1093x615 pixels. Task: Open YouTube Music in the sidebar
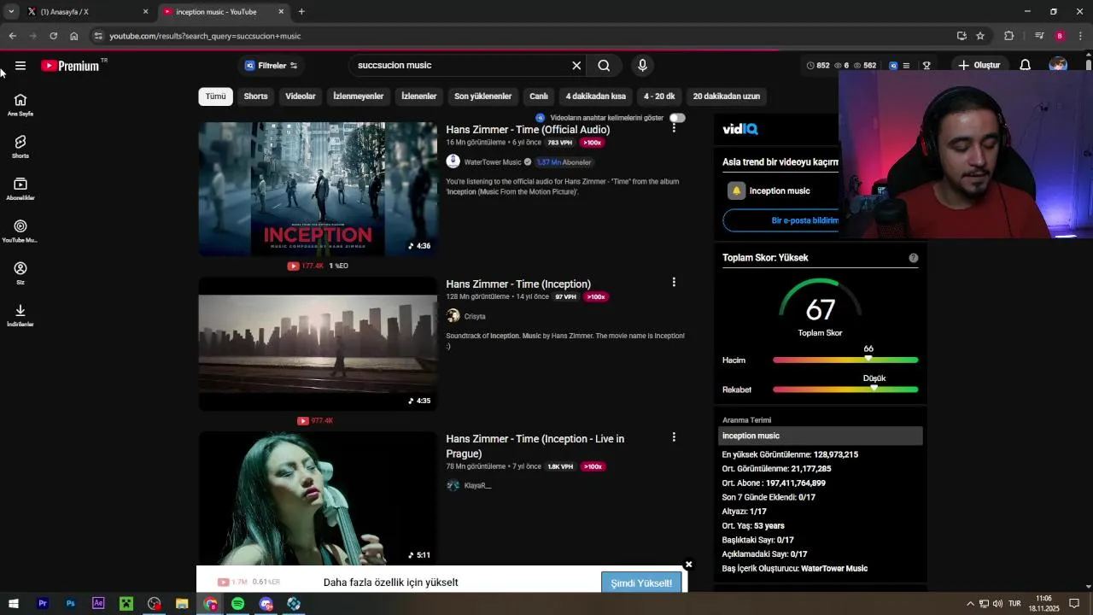pyautogui.click(x=20, y=231)
